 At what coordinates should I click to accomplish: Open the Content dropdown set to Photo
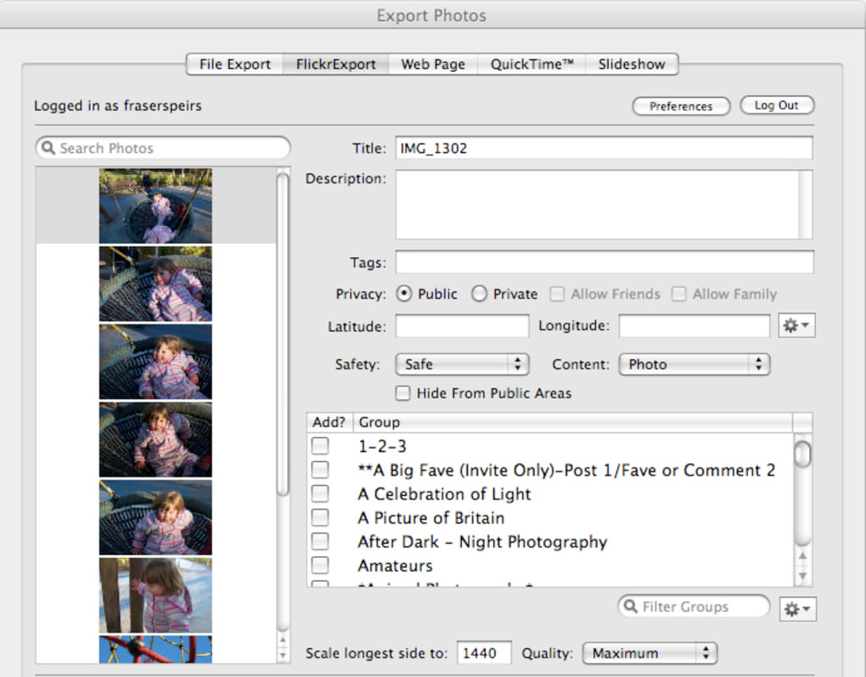(694, 364)
